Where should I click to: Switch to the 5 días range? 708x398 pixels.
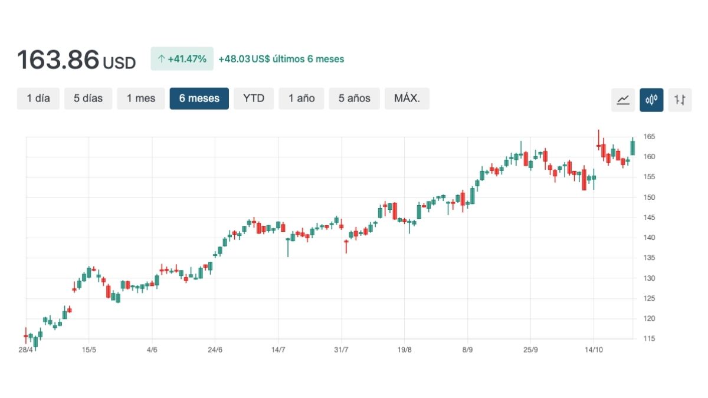(x=88, y=98)
